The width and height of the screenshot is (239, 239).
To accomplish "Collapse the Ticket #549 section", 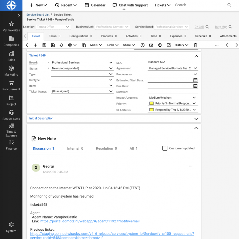I will click(196, 56).
